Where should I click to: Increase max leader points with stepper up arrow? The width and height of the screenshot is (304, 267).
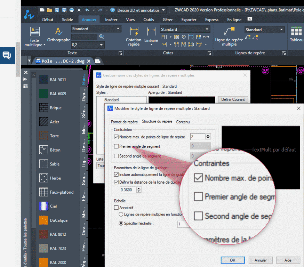pyautogui.click(x=208, y=135)
